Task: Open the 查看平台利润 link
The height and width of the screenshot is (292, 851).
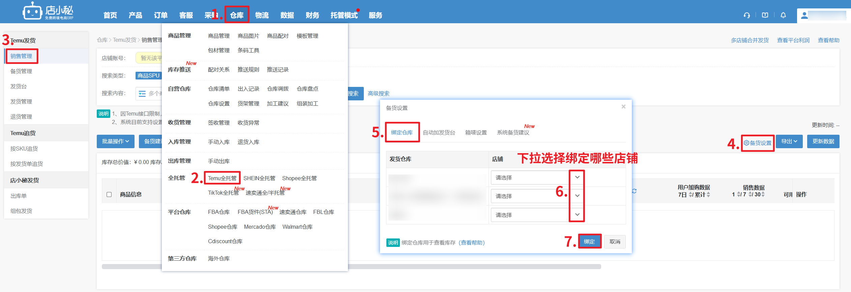Action: 793,40
